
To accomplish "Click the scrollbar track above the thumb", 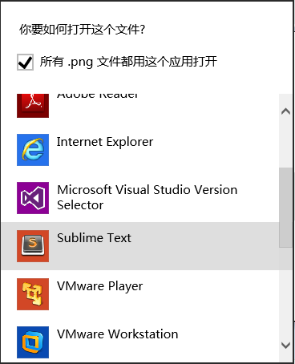I will 285,143.
